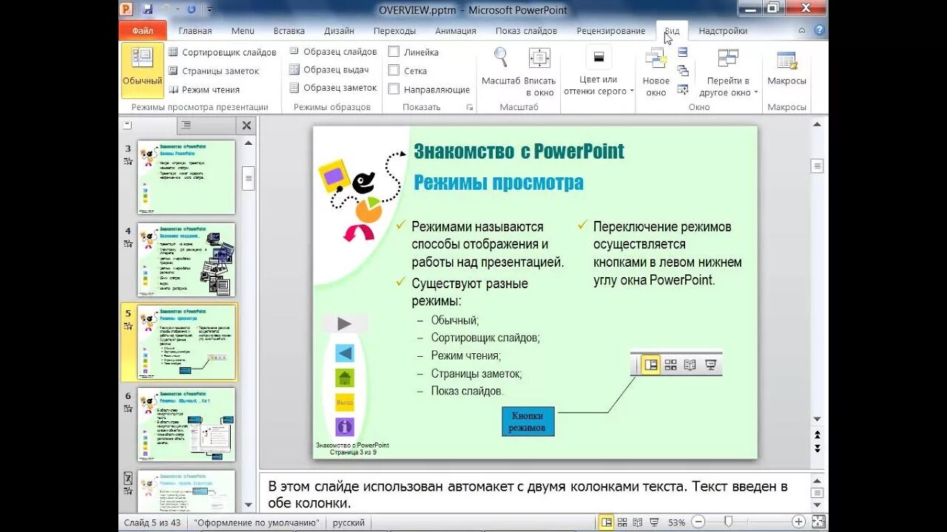Click the Кнопки режимов callout box
The width and height of the screenshot is (947, 532).
coord(528,422)
